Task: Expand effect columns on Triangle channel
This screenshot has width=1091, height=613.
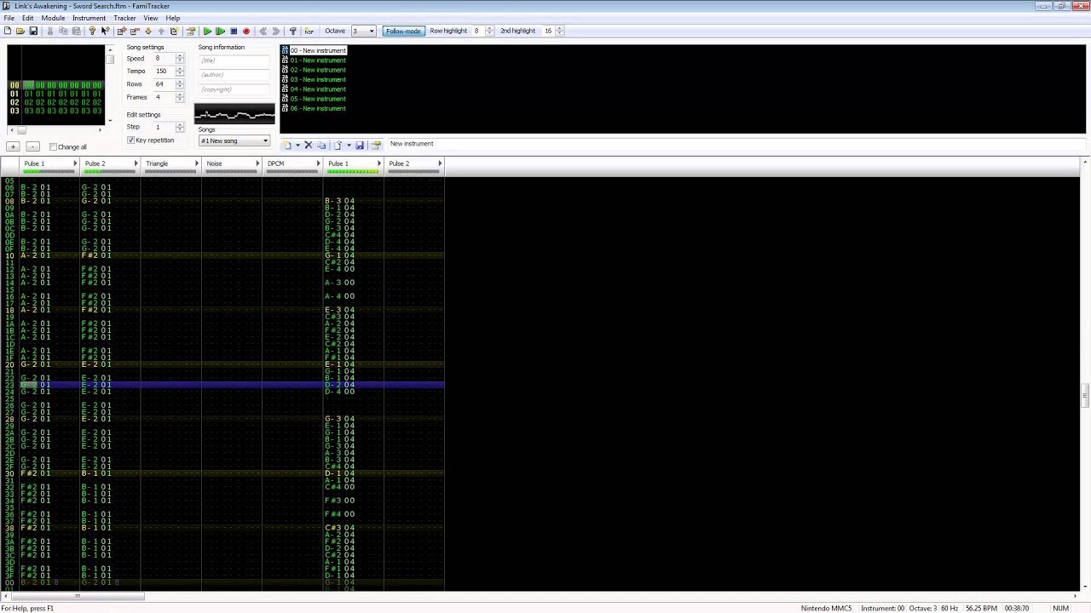Action: tap(197, 163)
